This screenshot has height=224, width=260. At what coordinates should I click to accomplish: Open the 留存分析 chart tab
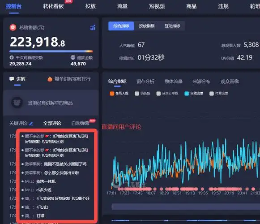[145, 82]
